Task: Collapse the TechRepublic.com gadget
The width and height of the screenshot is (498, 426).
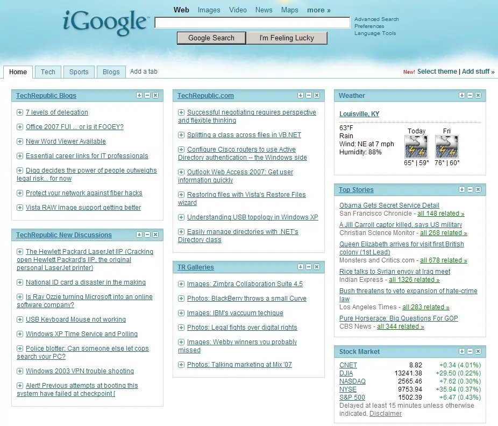Action: (309, 95)
